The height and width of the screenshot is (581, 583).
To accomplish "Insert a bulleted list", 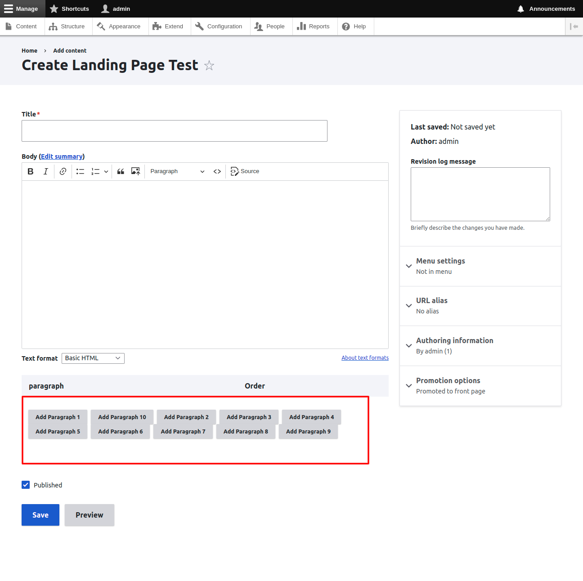I will 80,171.
